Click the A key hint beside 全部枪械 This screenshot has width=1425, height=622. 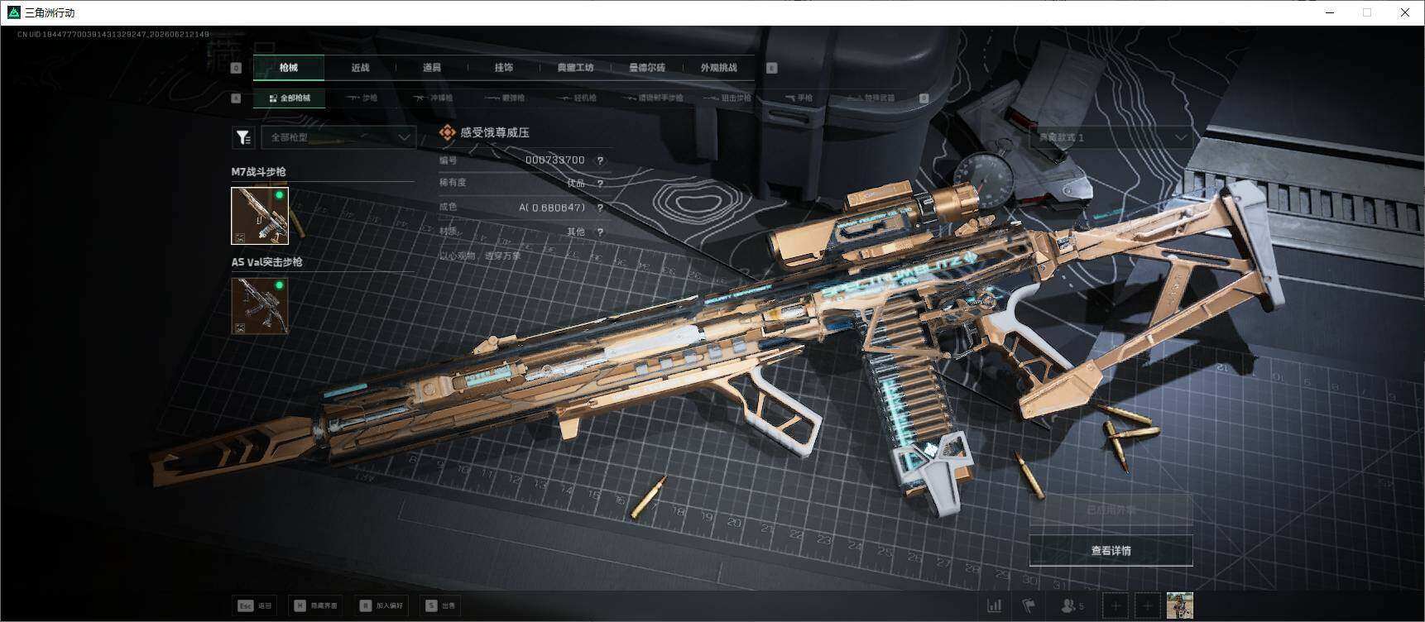236,98
